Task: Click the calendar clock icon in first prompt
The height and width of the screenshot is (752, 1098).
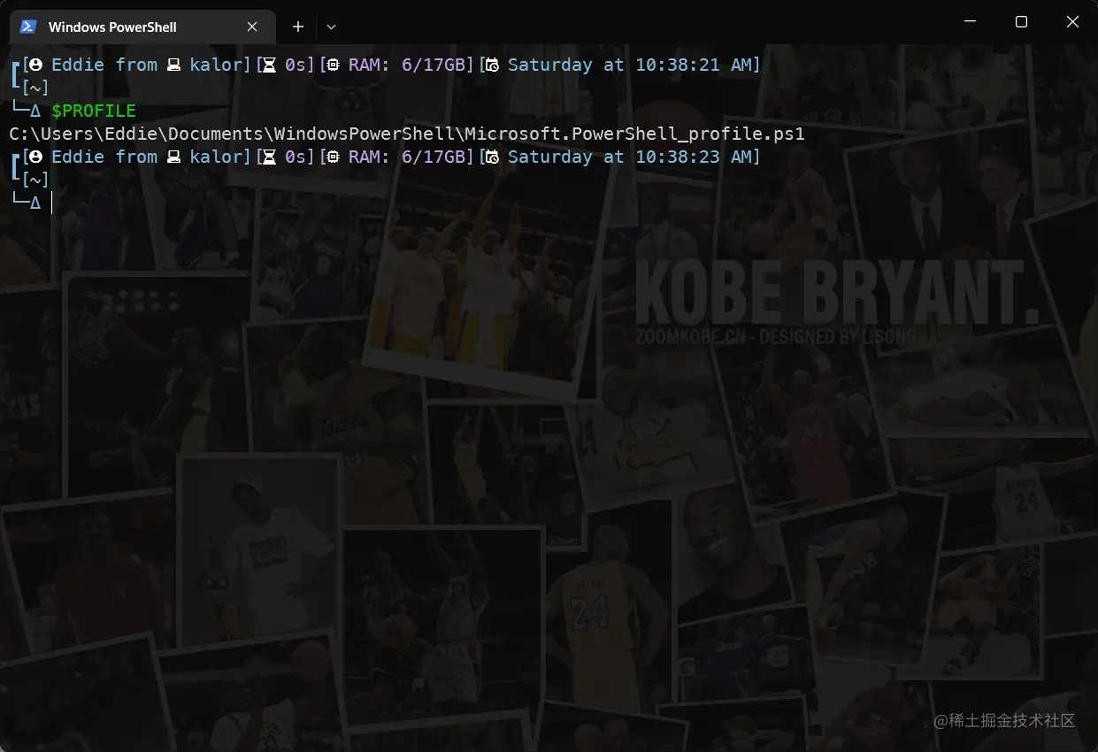Action: [493, 65]
